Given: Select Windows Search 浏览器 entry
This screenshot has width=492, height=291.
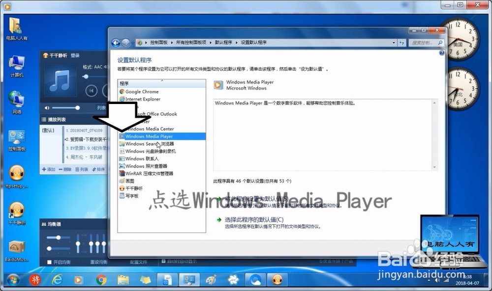Looking at the screenshot, I should coord(147,144).
